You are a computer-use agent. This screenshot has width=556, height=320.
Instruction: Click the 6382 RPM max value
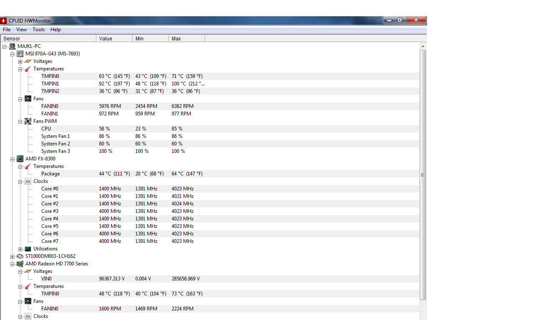[182, 106]
